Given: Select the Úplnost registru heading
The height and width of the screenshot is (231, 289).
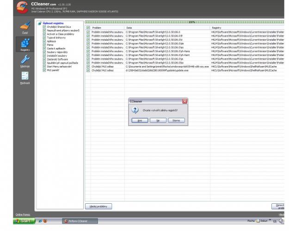Looking at the screenshot, I should point(53,23).
